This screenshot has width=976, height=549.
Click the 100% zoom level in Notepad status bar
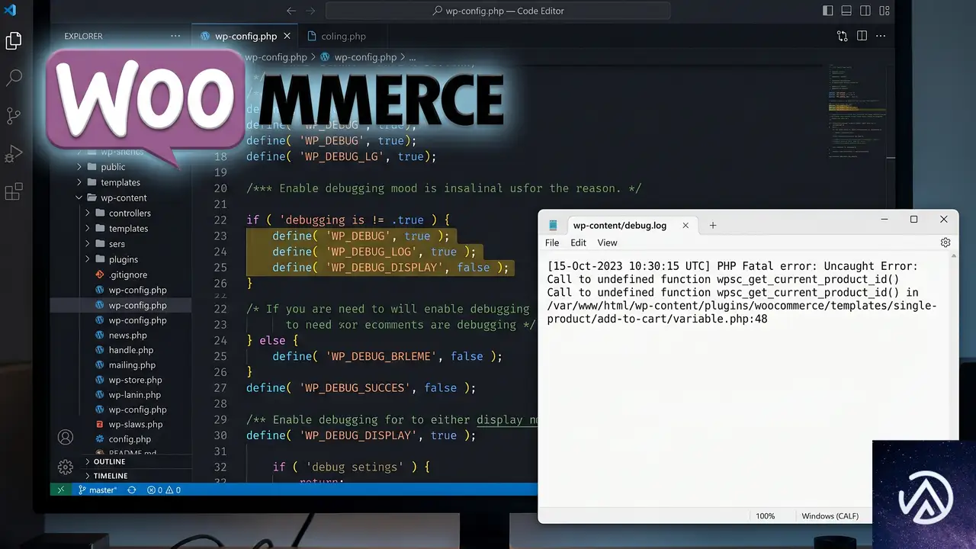coord(765,516)
